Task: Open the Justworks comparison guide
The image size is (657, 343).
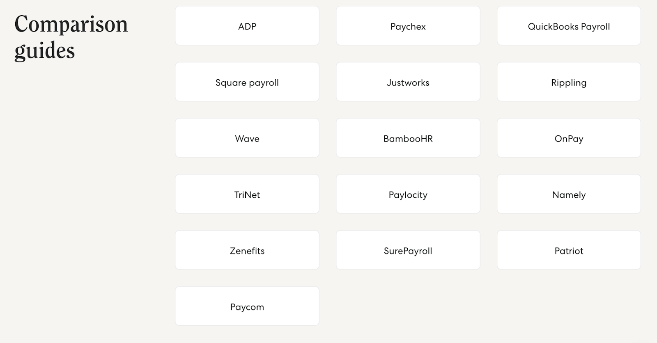Action: (x=408, y=81)
